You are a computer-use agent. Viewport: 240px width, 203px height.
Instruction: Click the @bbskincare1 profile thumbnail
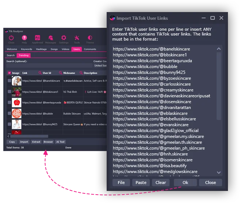click(x=16, y=91)
